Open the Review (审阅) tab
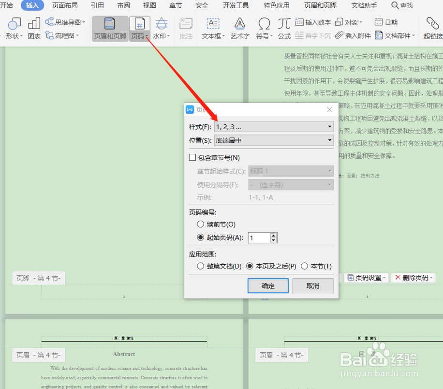 tap(123, 5)
